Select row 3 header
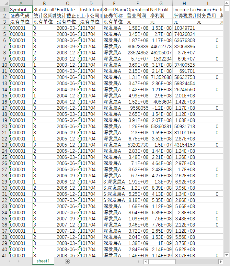The image size is (230, 266). [5, 22]
